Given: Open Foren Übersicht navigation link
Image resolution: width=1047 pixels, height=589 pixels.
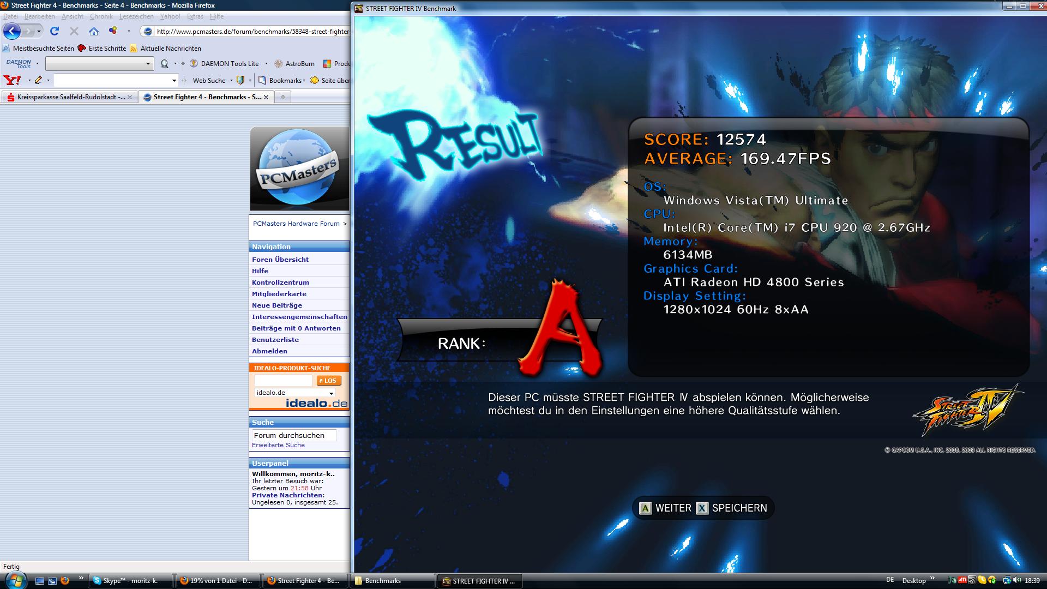Looking at the screenshot, I should (x=280, y=260).
